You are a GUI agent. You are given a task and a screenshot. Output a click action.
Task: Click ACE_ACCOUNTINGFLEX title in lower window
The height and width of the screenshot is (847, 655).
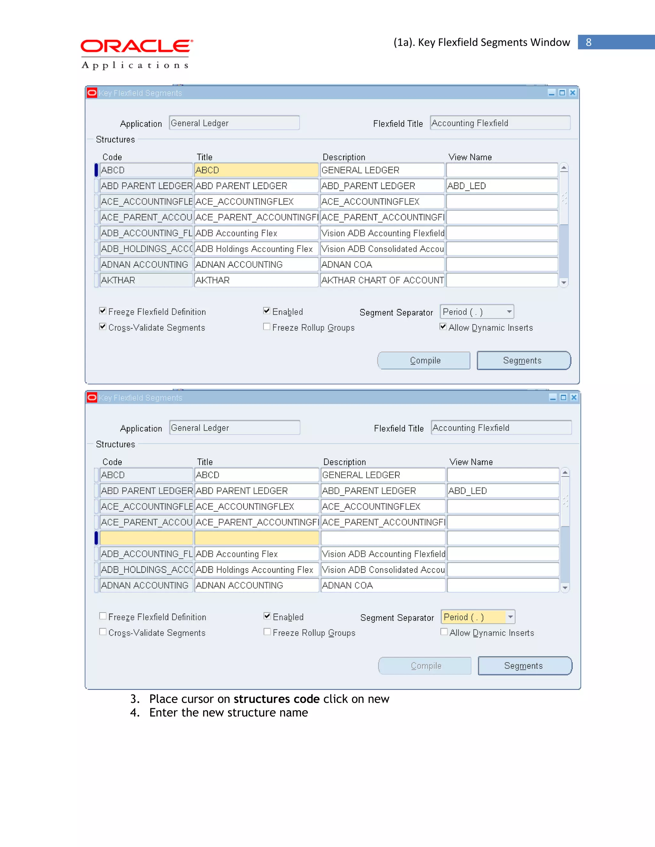pyautogui.click(x=256, y=507)
